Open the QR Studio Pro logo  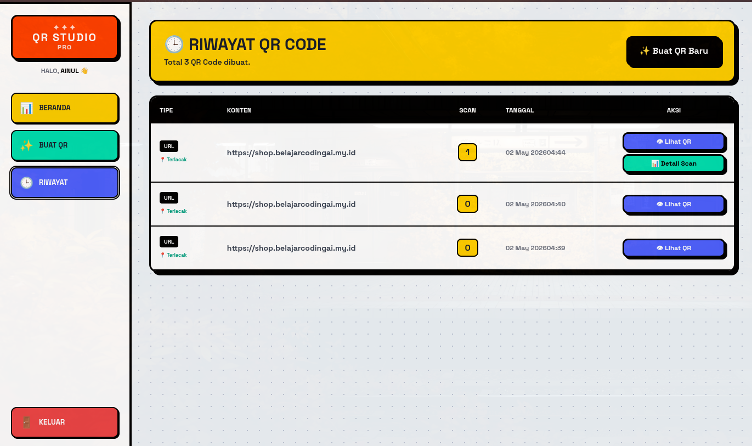coord(65,37)
